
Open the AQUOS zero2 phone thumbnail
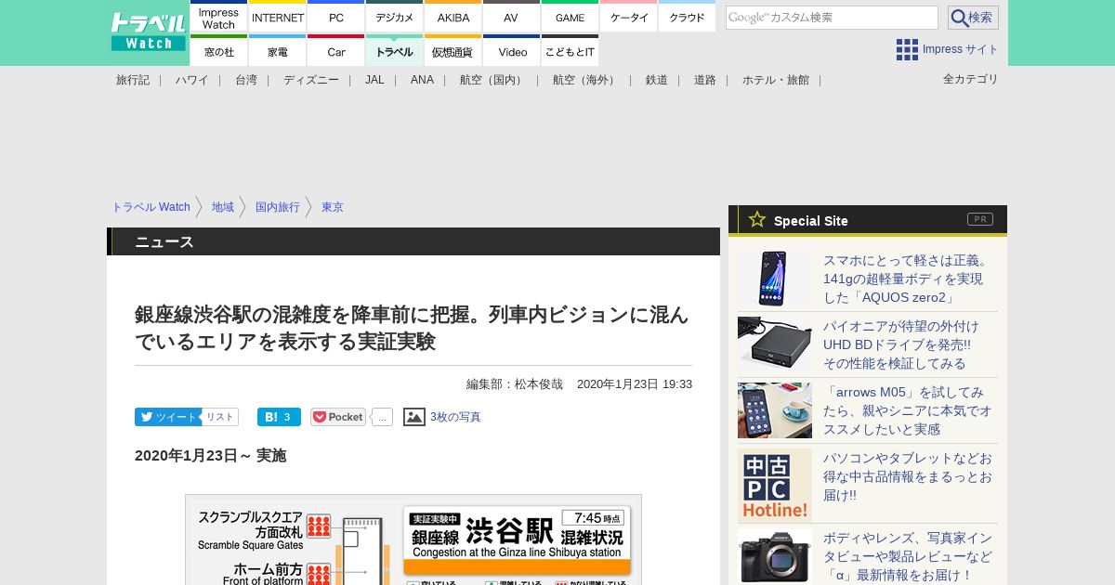tap(775, 279)
